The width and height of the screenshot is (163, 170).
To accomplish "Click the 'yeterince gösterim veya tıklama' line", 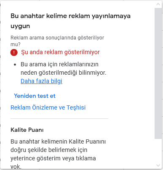I will click(x=53, y=158).
